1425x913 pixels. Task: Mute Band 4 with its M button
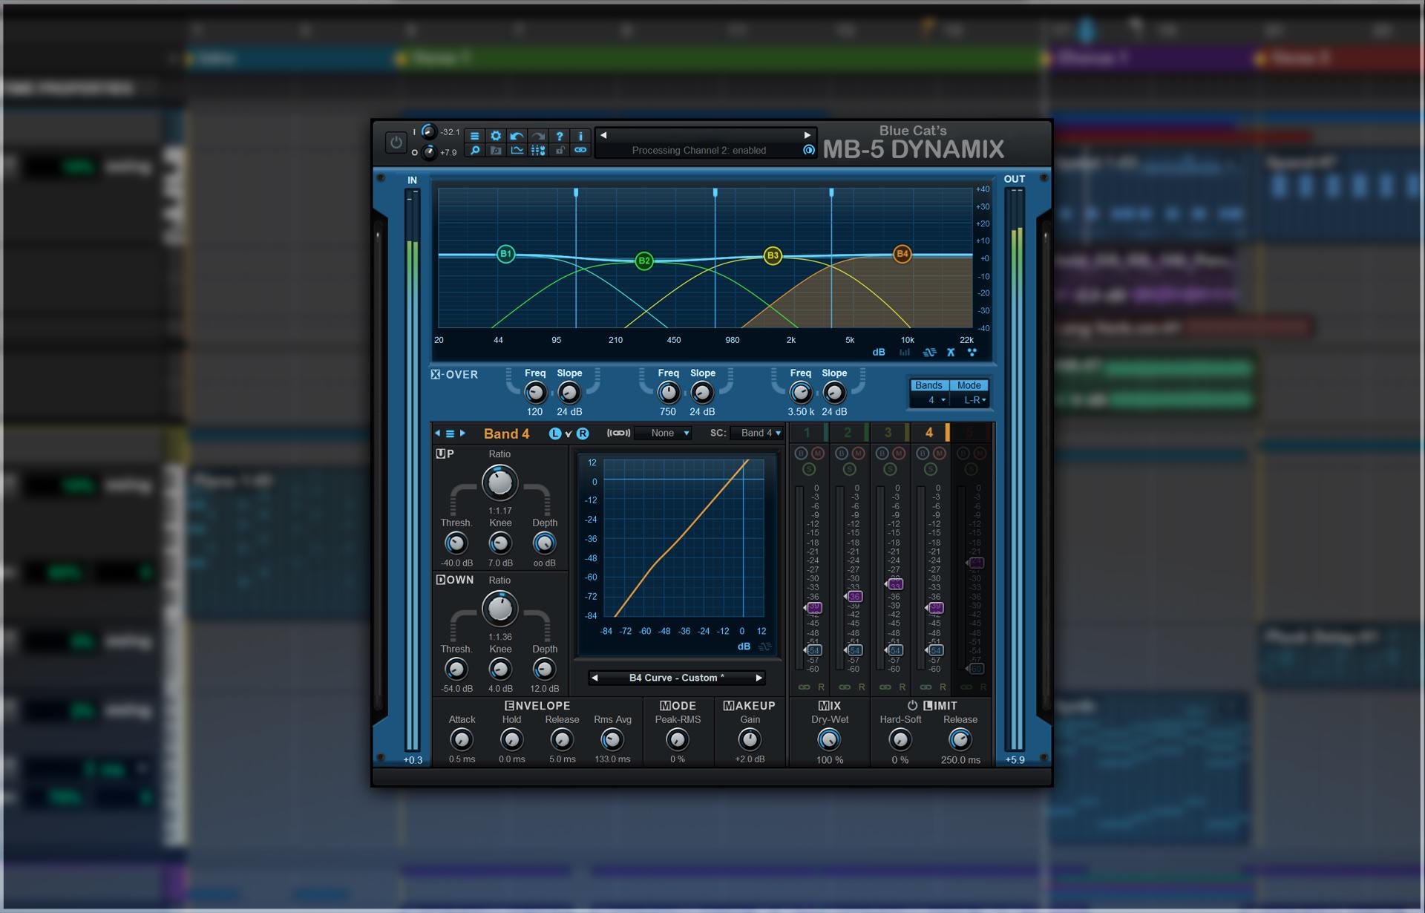(939, 453)
